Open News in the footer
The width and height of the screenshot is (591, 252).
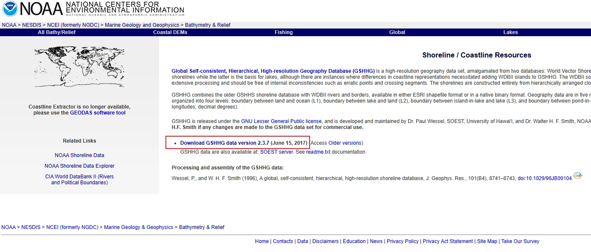pos(376,241)
